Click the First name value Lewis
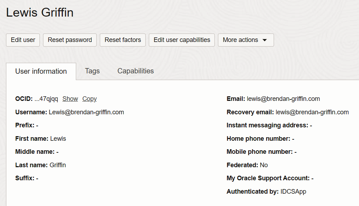The height and width of the screenshot is (206, 359). (x=58, y=139)
